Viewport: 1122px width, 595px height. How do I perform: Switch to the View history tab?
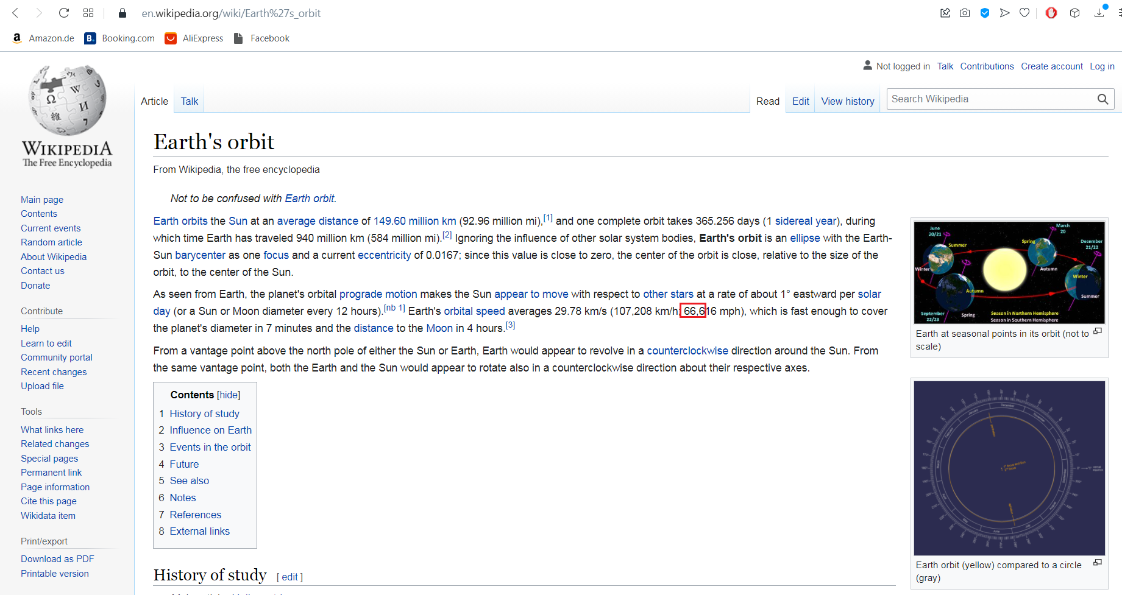(847, 101)
